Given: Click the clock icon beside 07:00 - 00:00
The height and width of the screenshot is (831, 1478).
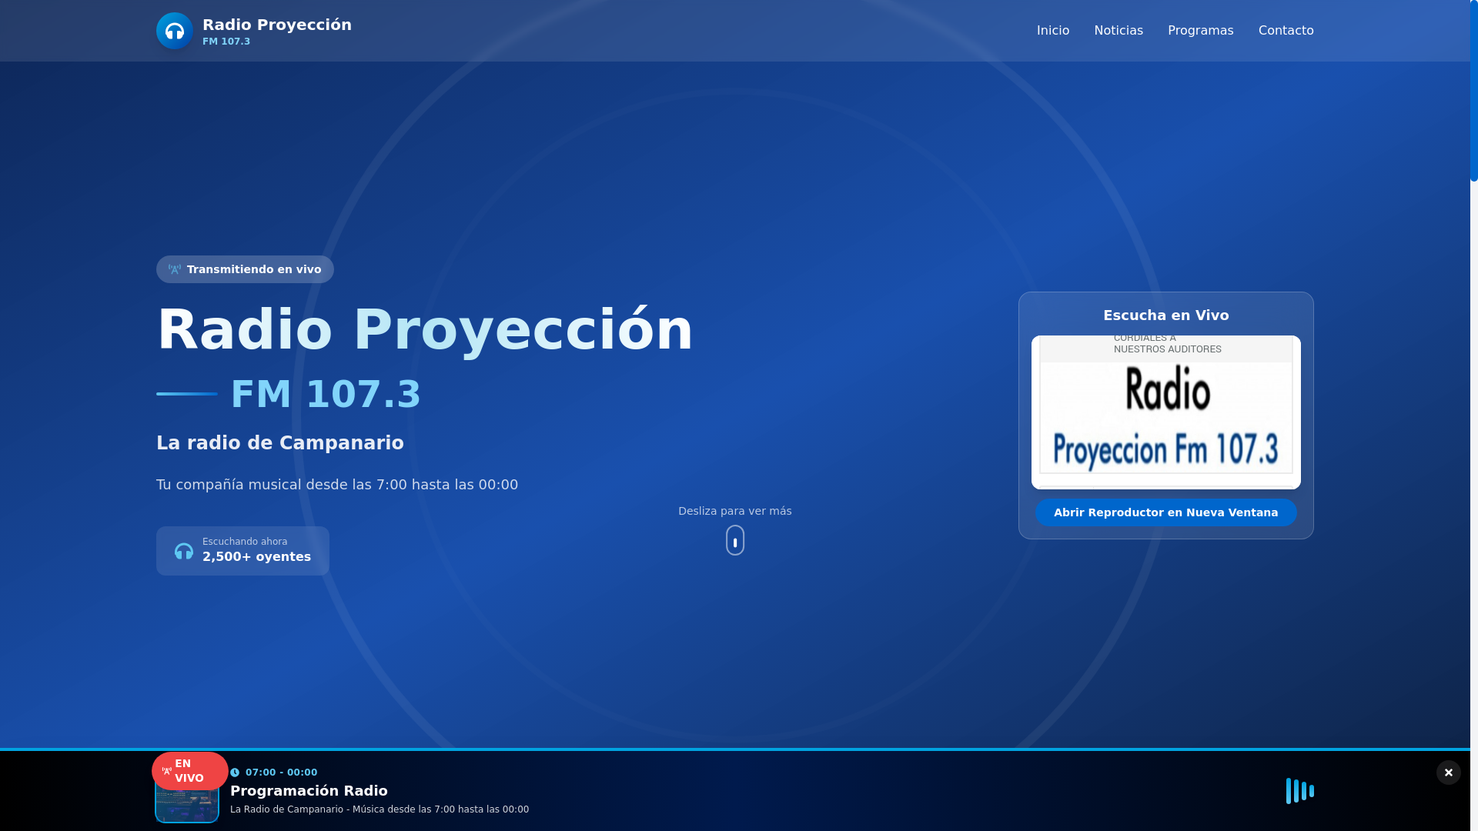Looking at the screenshot, I should 235,773.
